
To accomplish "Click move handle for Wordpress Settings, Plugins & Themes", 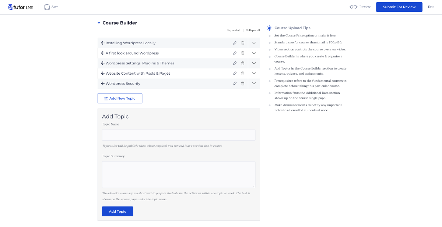I will [x=103, y=63].
